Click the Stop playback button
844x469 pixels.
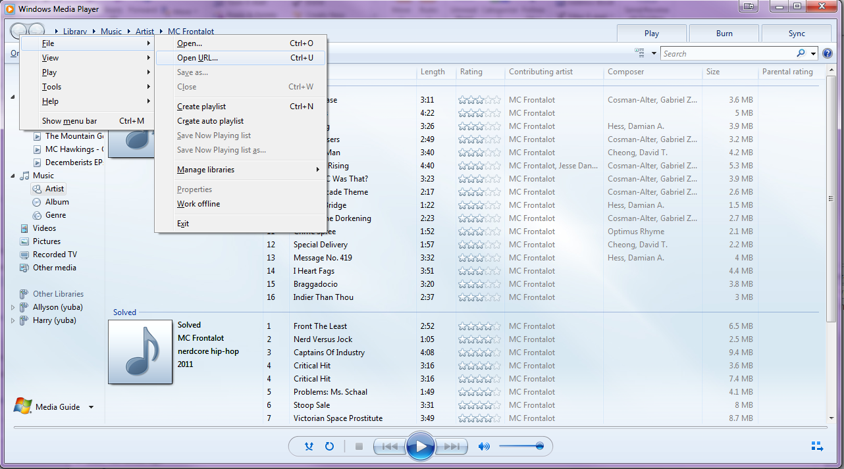click(x=359, y=447)
